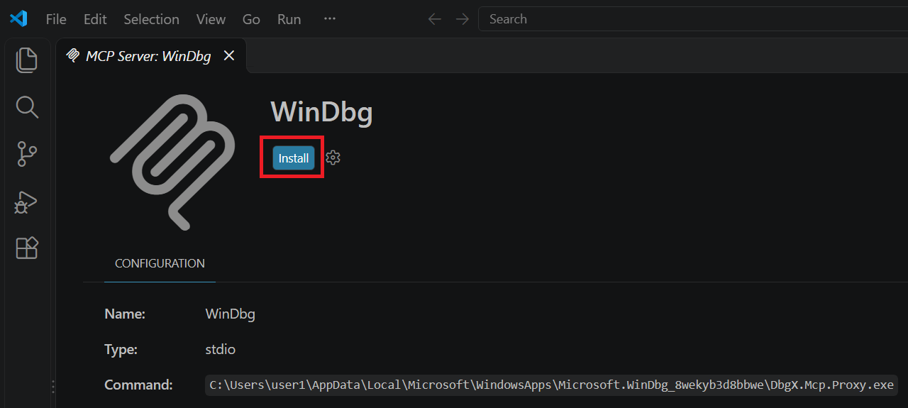Go back with the left arrow
The image size is (908, 408).
click(x=435, y=19)
